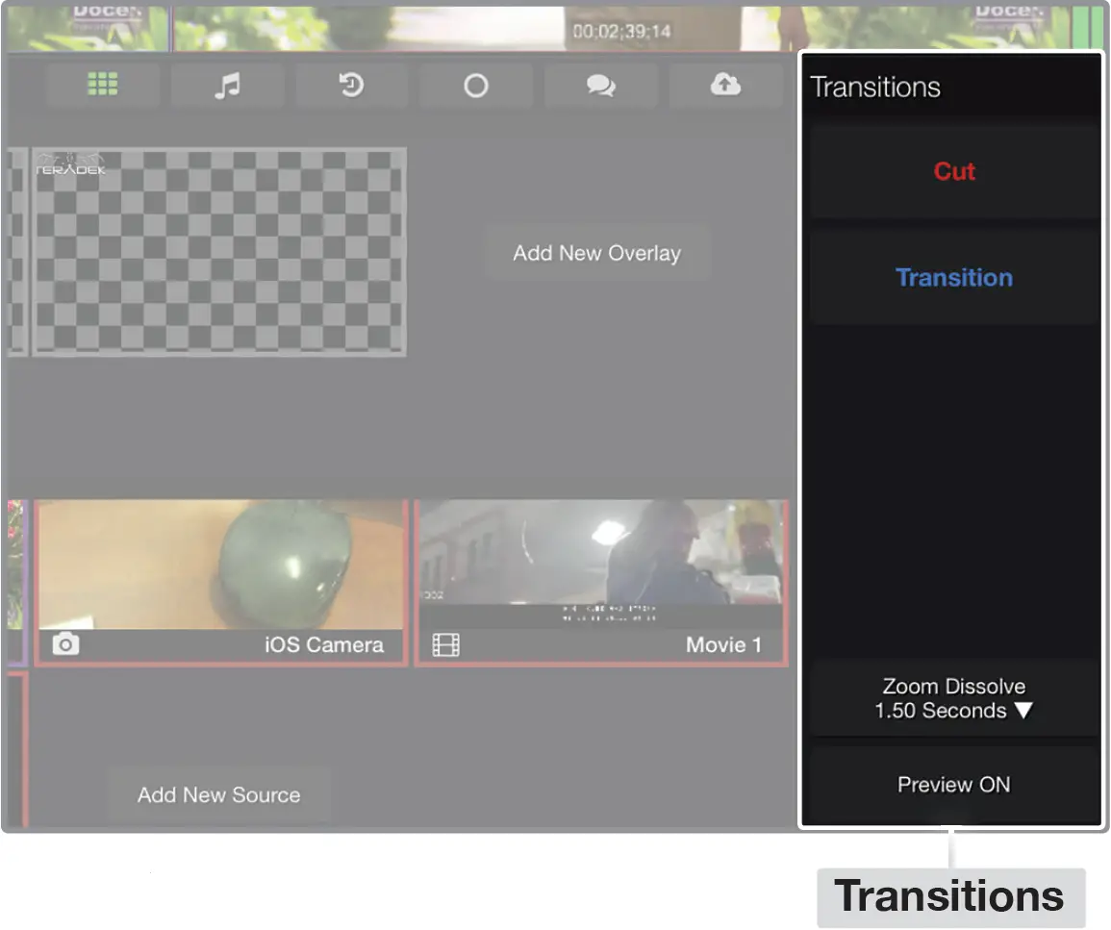Open the chat bubble icon

click(x=600, y=85)
